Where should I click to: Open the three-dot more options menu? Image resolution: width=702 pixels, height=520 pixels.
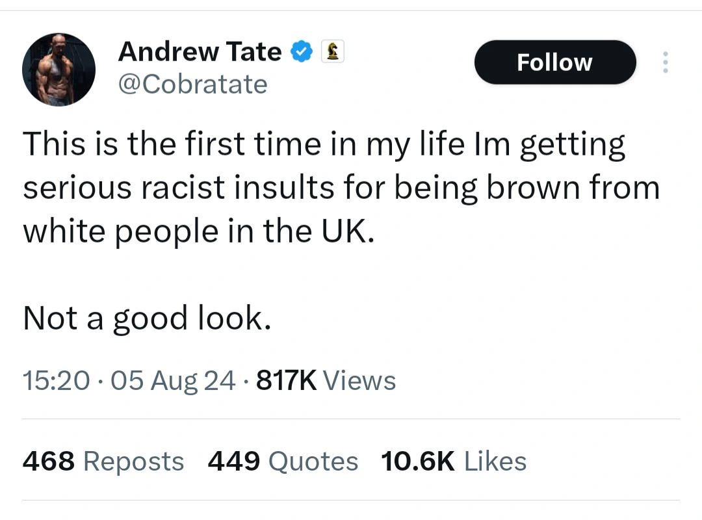click(x=664, y=62)
